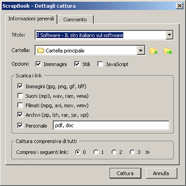Uncheck the Stili checkbox

(77, 64)
